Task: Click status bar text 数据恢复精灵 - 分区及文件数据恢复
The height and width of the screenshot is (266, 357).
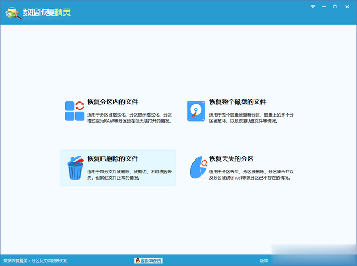Action: pos(35,260)
